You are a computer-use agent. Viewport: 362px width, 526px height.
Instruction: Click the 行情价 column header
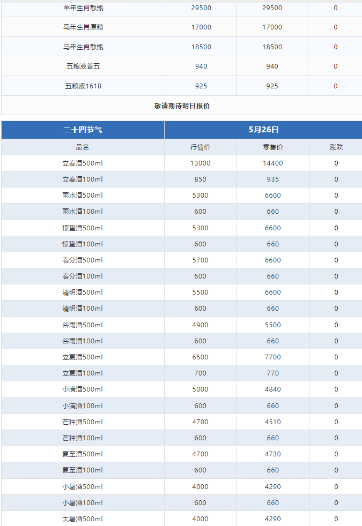click(x=200, y=147)
